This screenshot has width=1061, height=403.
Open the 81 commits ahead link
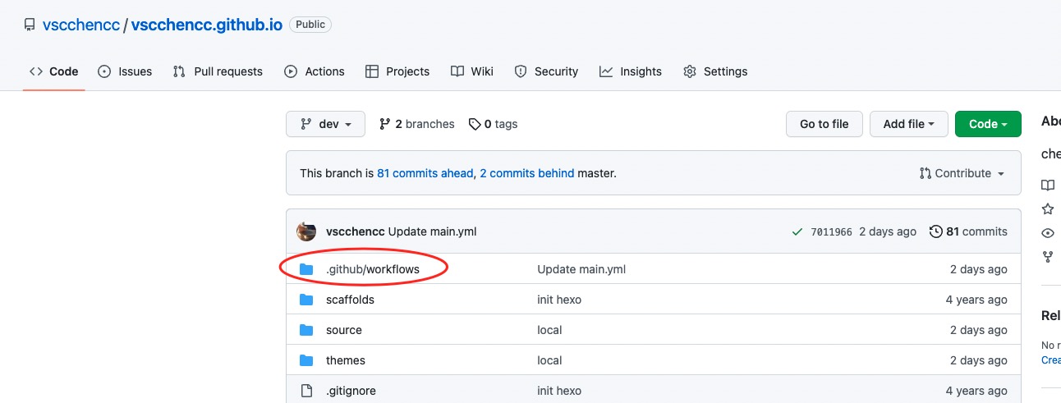[x=425, y=173]
